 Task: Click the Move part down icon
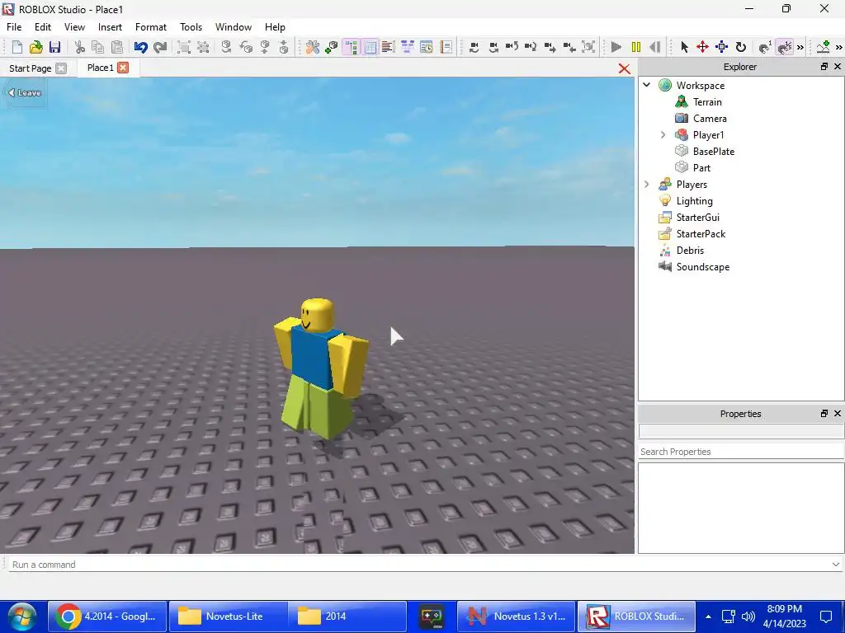(284, 47)
